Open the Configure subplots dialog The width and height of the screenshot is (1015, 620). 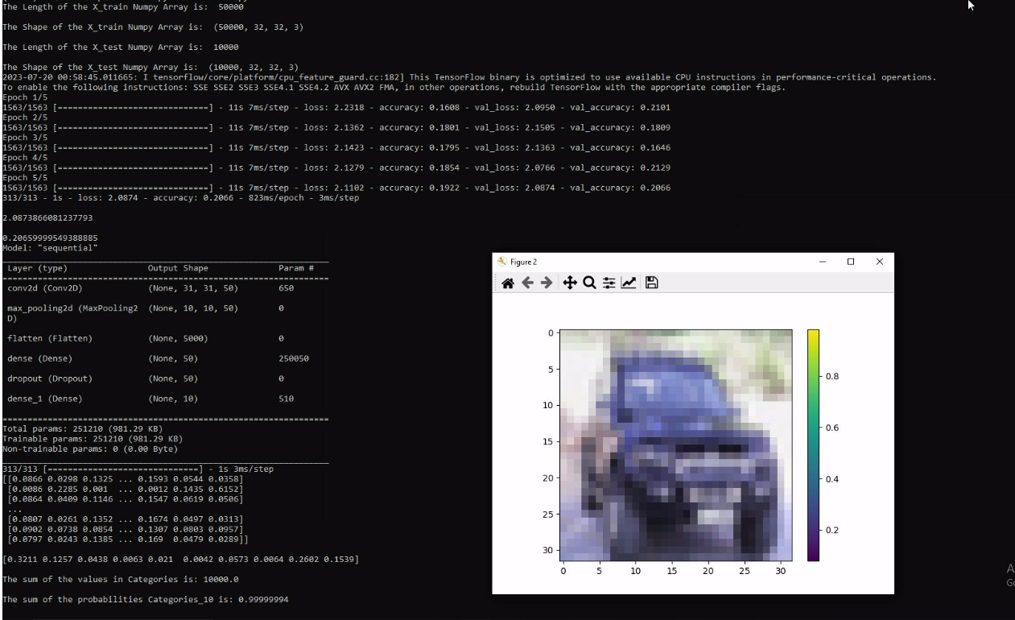[609, 283]
